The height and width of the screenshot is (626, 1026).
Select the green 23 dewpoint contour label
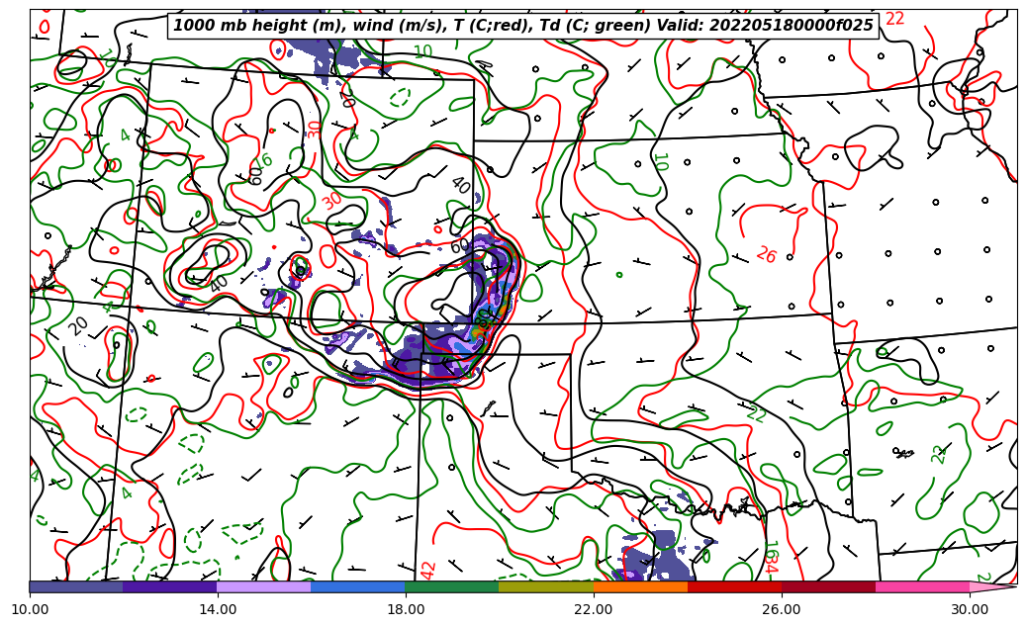pos(939,454)
